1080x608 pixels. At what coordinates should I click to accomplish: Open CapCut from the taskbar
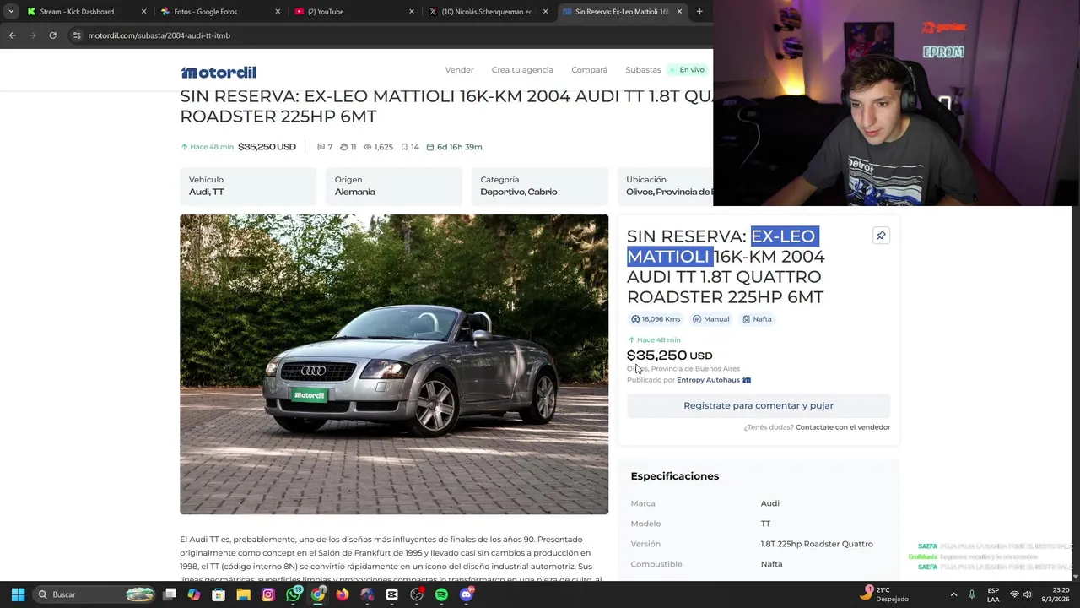point(391,594)
